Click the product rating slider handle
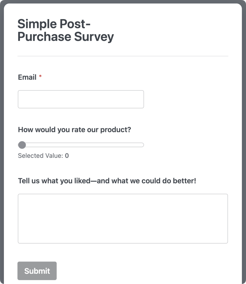This screenshot has height=284, width=246. (x=22, y=145)
